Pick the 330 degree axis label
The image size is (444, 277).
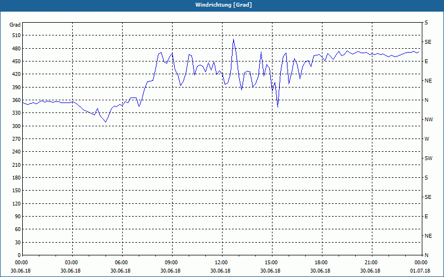(17, 113)
